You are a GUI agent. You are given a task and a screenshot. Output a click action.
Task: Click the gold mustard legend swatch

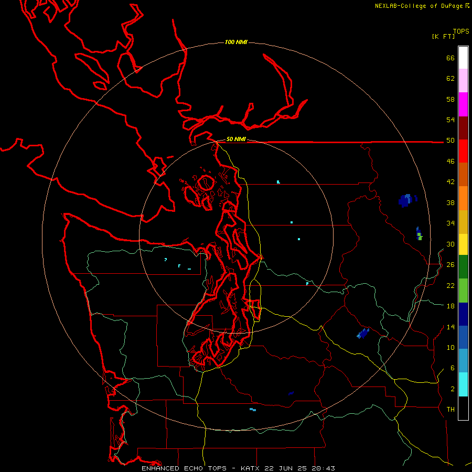(463, 222)
